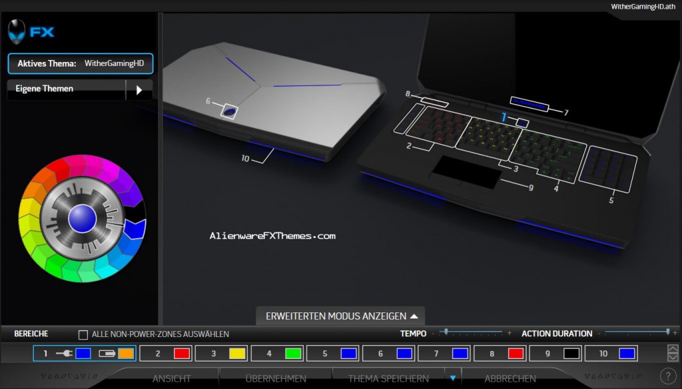Image resolution: width=682 pixels, height=389 pixels.
Task: Select zone 7 in the zone list
Action: (444, 353)
